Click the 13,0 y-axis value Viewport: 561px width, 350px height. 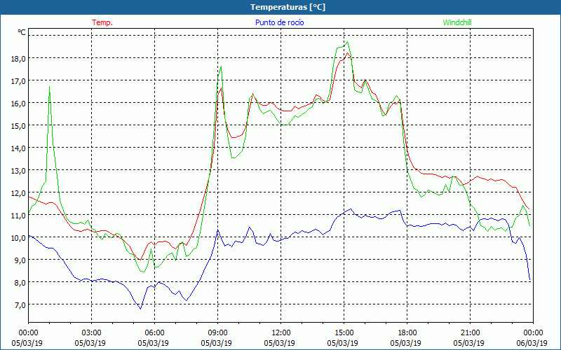[x=19, y=170]
